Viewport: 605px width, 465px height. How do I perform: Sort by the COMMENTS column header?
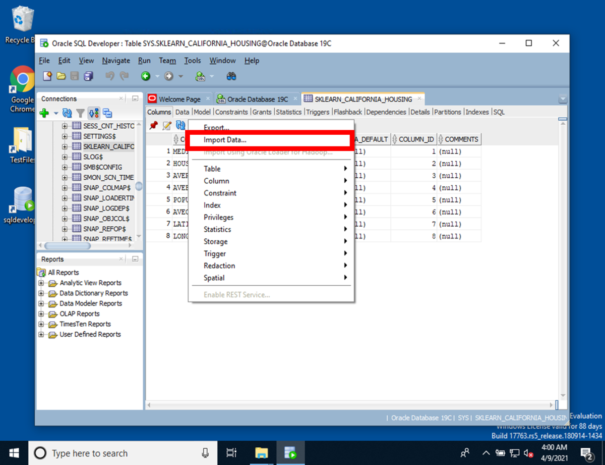[458, 139]
